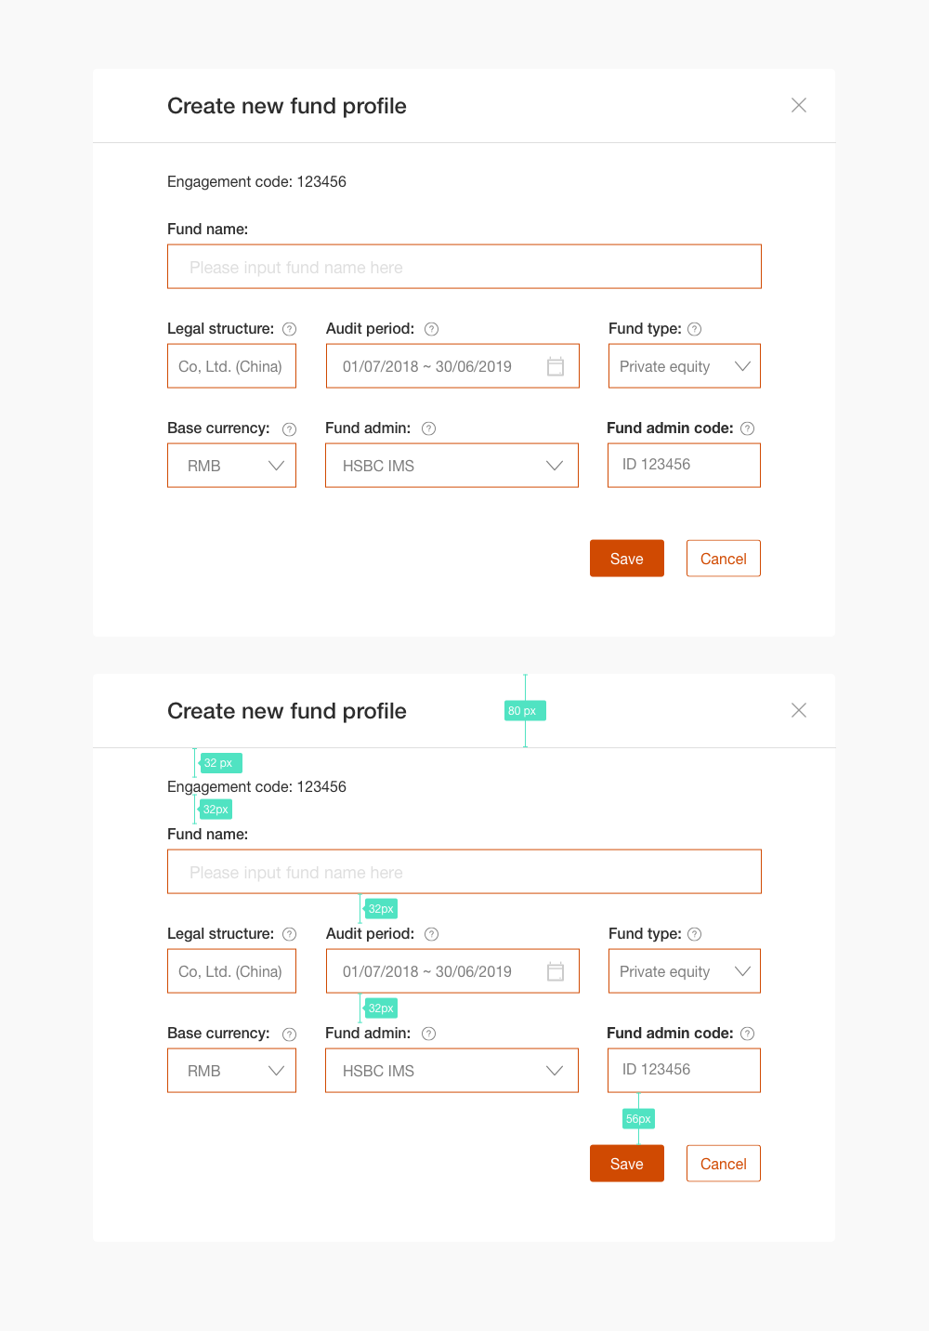Click Base currency help icon in upper dialog
This screenshot has height=1331, width=929.
(x=289, y=428)
